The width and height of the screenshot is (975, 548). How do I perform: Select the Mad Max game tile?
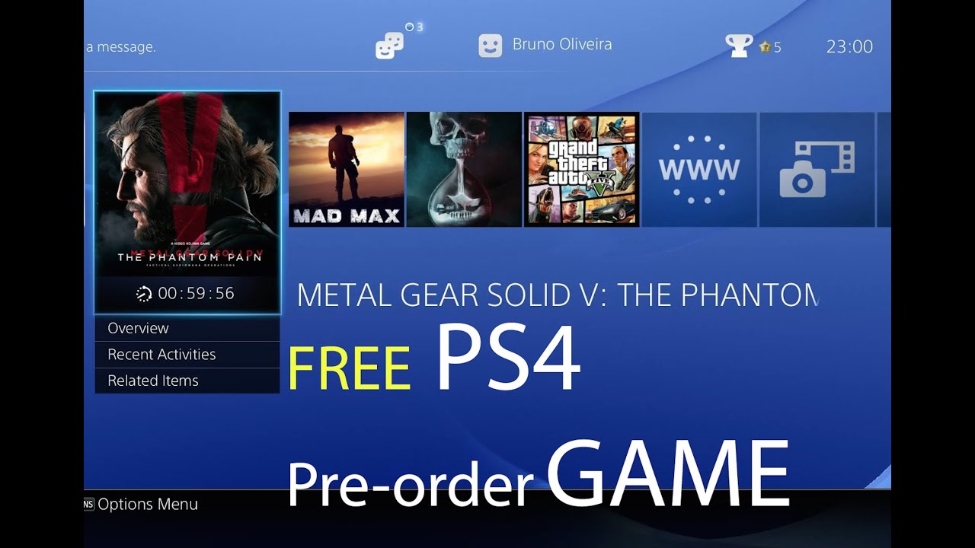pos(347,170)
